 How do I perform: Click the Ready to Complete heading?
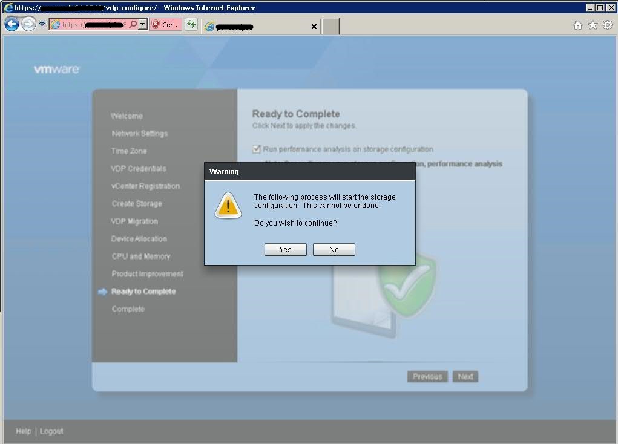296,114
